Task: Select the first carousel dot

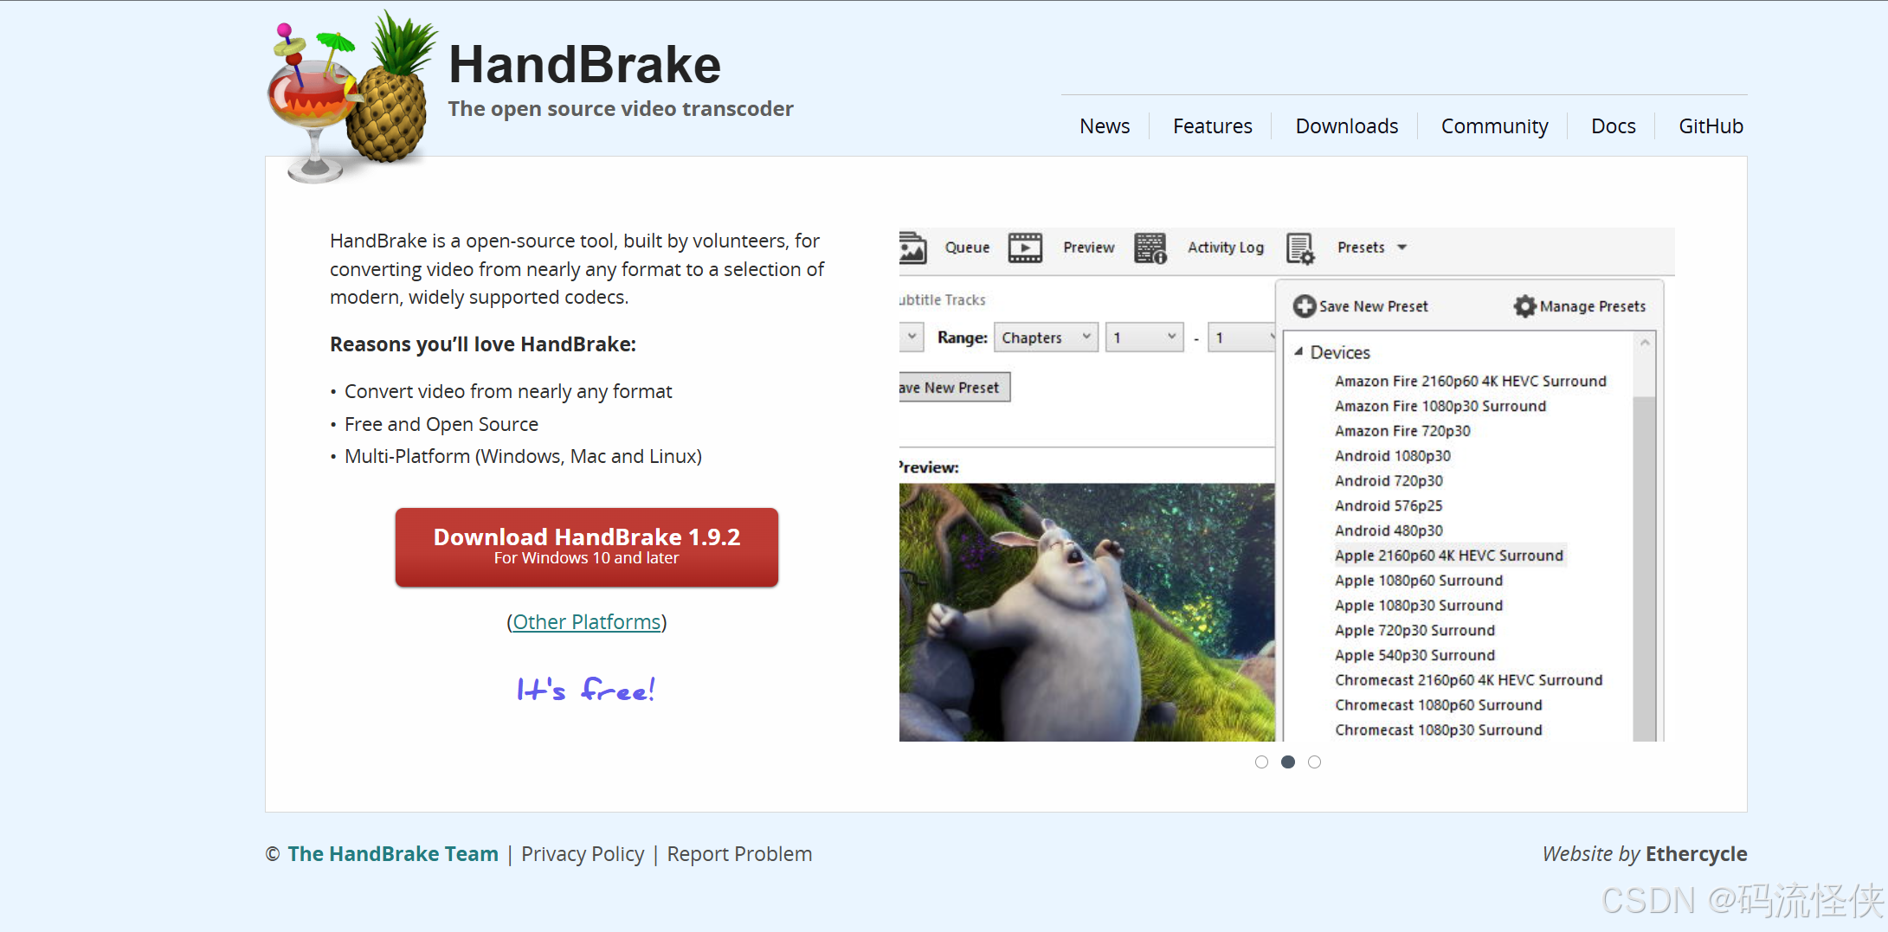Action: [1261, 762]
